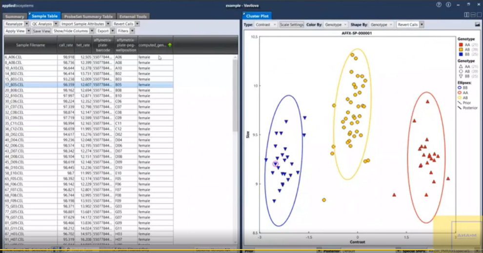Open the External Tools tab
Viewport: 483px width, 253px height.
[x=133, y=17]
